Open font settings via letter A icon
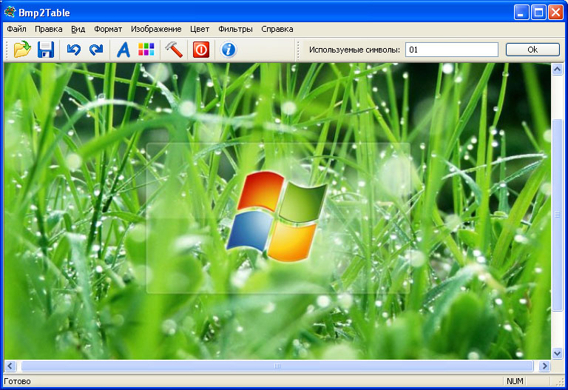Image resolution: width=568 pixels, height=390 pixels. [124, 50]
